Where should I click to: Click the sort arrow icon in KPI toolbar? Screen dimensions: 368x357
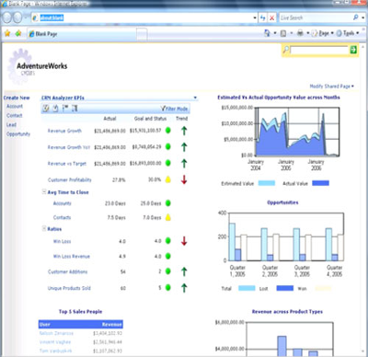[75, 108]
